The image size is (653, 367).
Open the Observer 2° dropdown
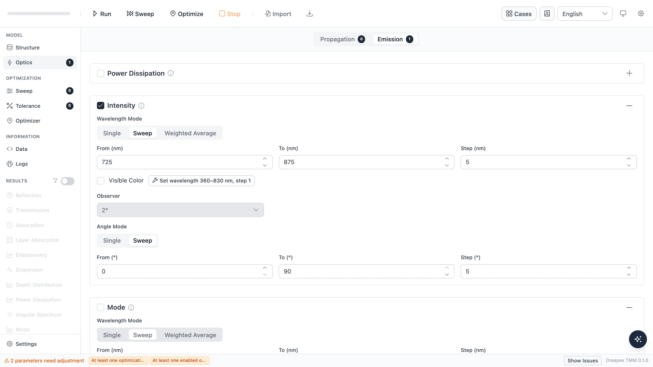click(x=180, y=210)
